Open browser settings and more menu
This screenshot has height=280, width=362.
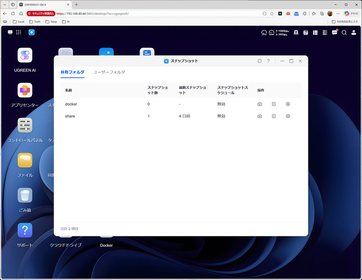click(x=338, y=14)
